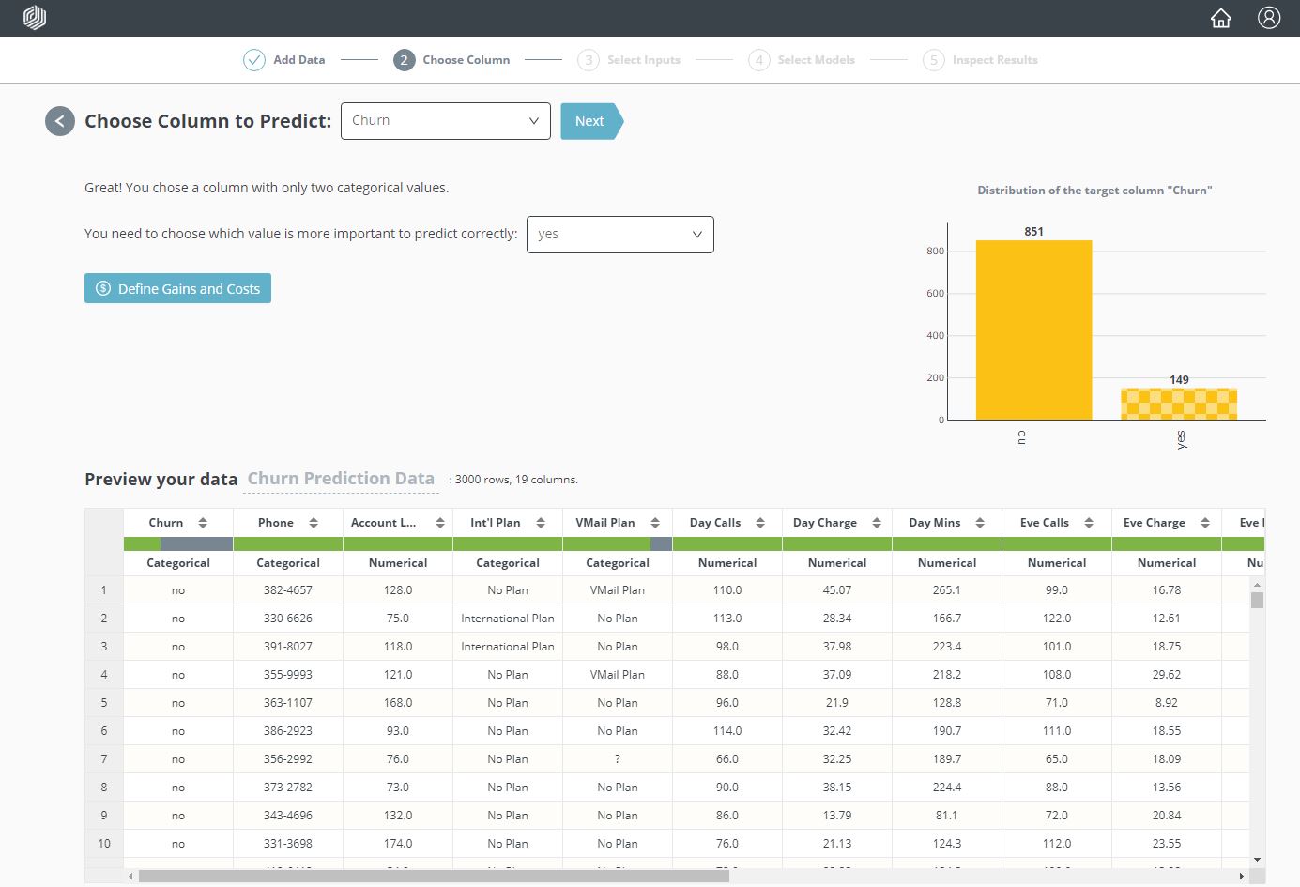Viewport: 1300px width, 887px height.
Task: Click International Plan cell in row 2
Action: click(508, 619)
